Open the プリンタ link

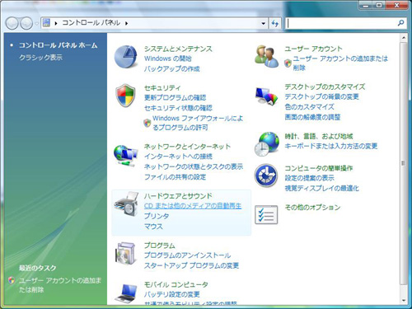(x=157, y=216)
